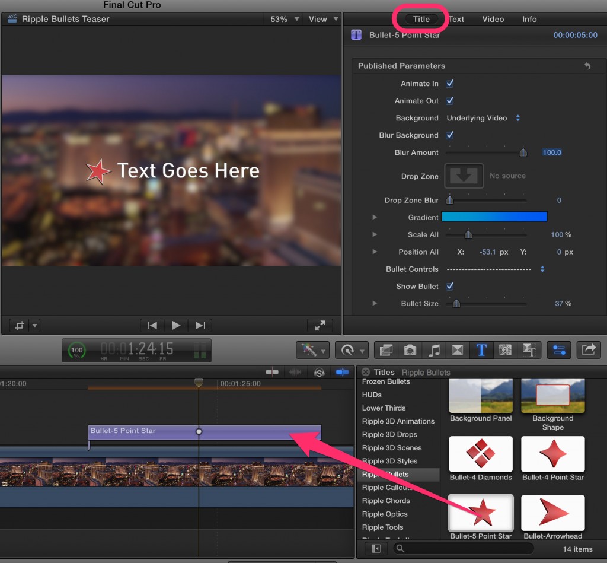The height and width of the screenshot is (563, 607).
Task: Close the Titles browser
Action: (365, 373)
